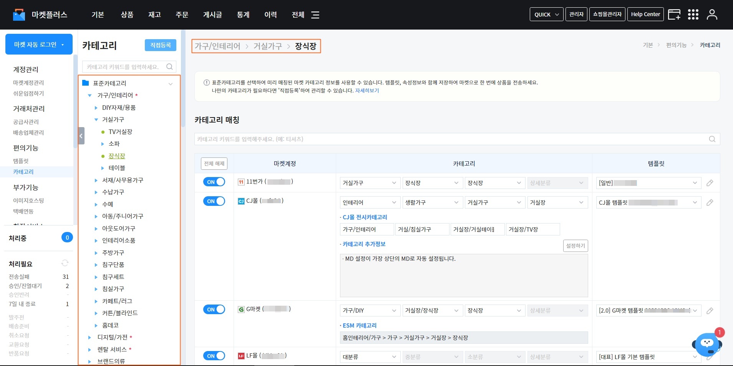Open the hamburger menu next to 전체
Viewport: 733px width, 366px height.
tap(315, 15)
